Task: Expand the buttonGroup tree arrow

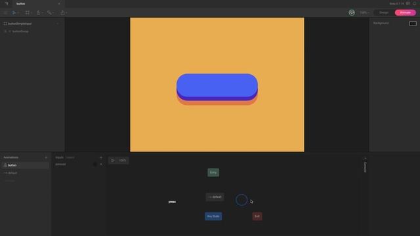Action: pyautogui.click(x=6, y=31)
